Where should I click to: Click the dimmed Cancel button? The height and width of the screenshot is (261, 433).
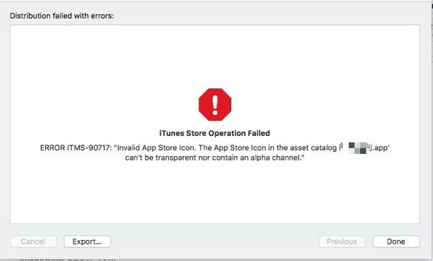pos(33,242)
